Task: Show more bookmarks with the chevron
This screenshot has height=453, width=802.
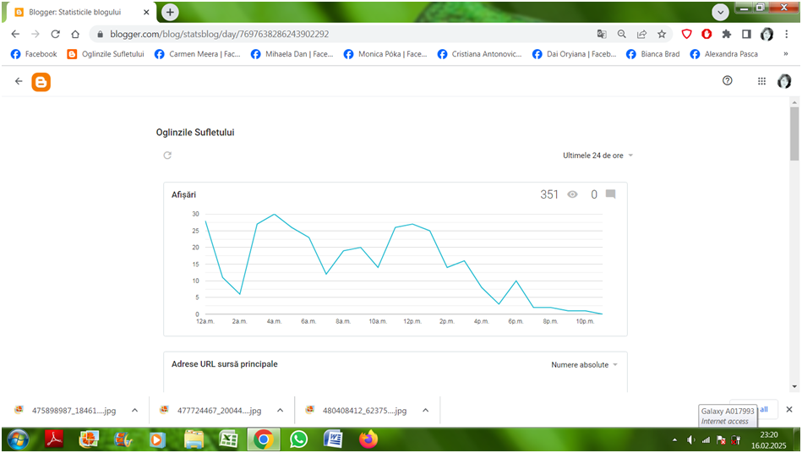Action: 786,54
